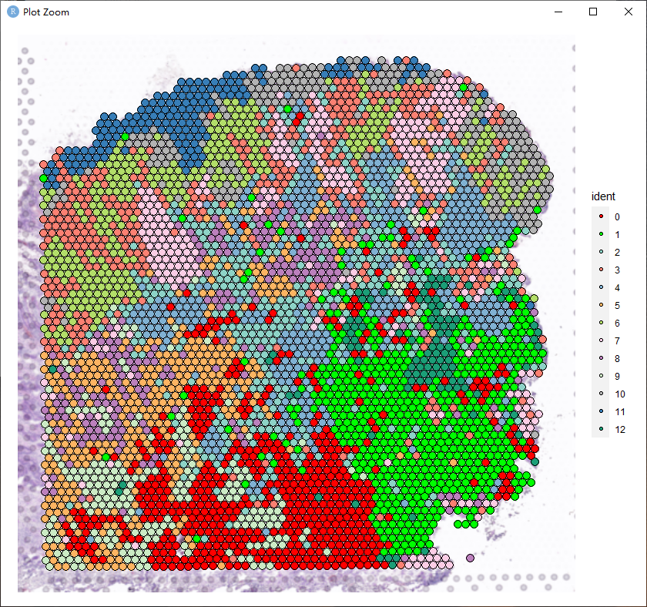
Task: Click the blue legend dot for cluster 4
Action: click(x=602, y=287)
